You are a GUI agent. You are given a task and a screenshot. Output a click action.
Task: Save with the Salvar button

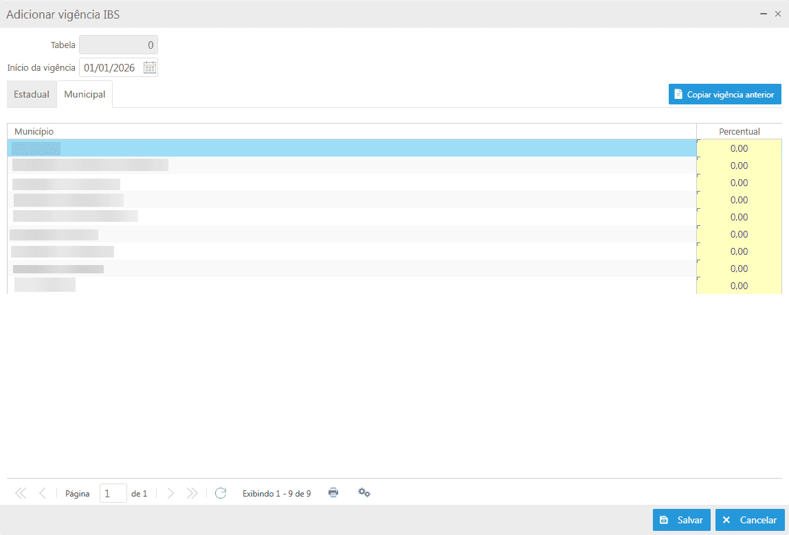(681, 520)
